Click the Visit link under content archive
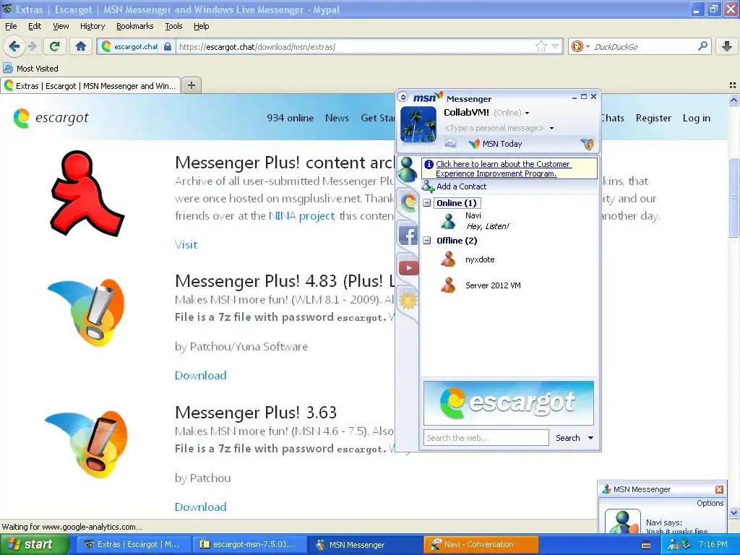 [186, 244]
